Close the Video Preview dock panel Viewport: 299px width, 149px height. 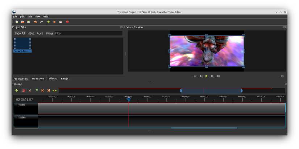coord(286,27)
